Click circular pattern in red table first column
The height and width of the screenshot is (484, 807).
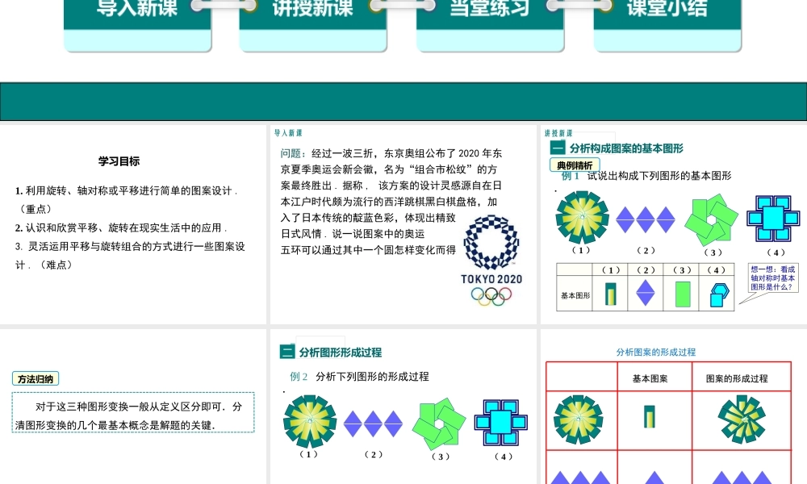[579, 419]
